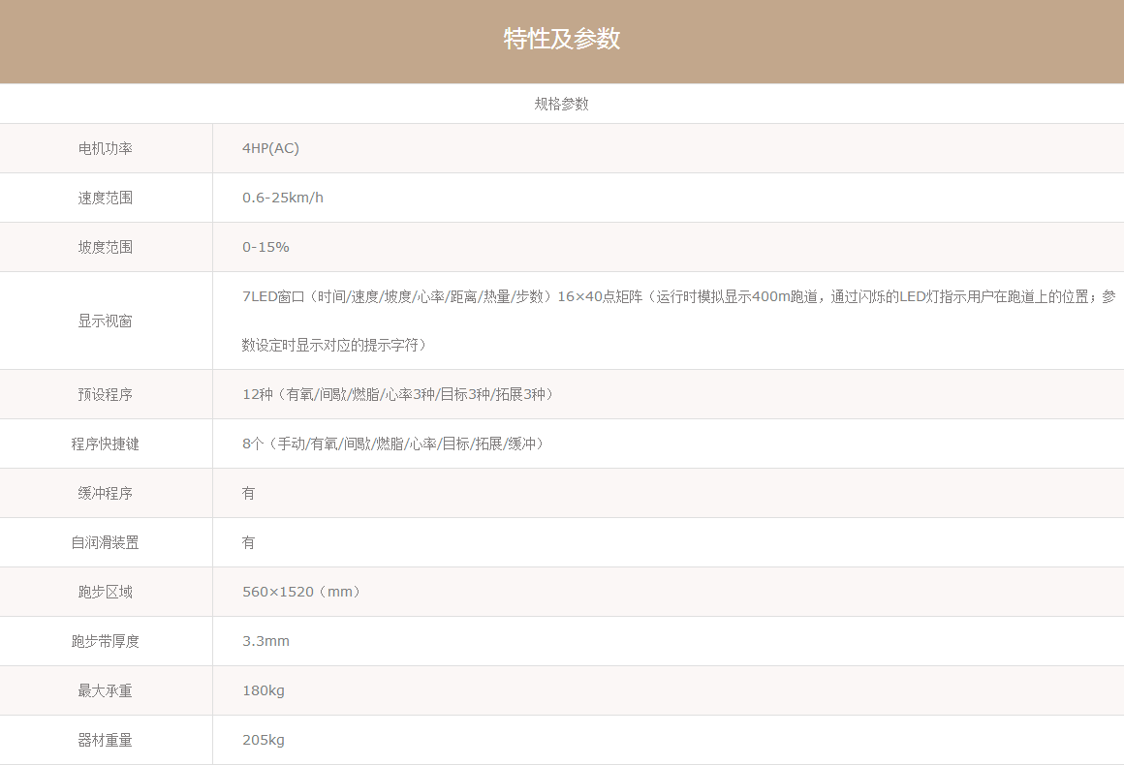Viewport: 1124px width, 765px height.
Task: Select the 0-15% incline value
Action: click(265, 247)
